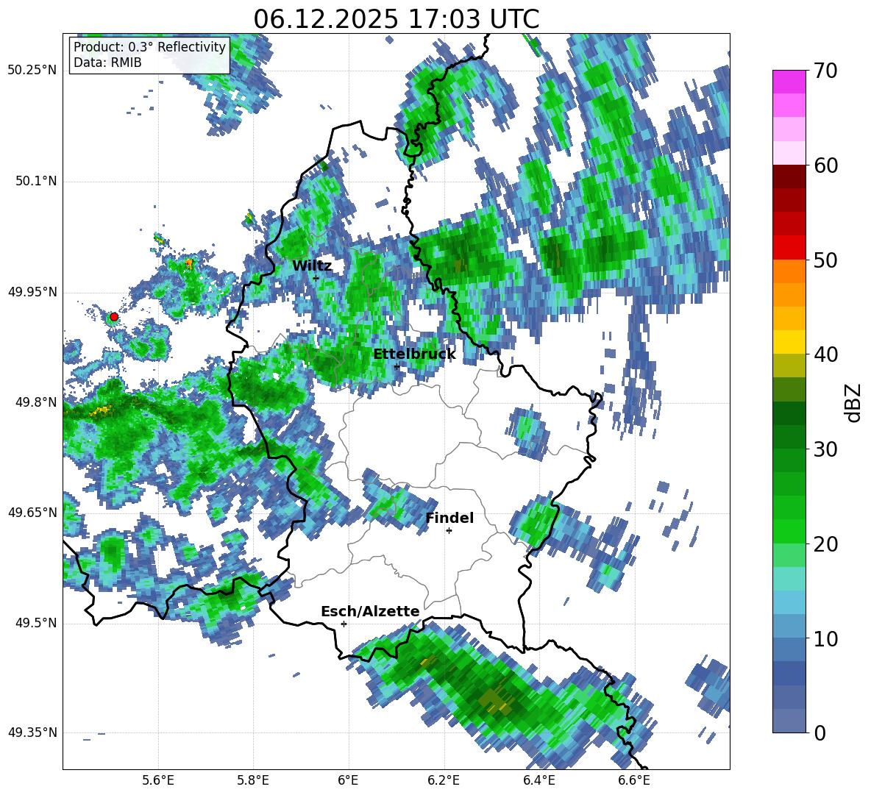
Task: Click the 49.5°N latitude label
Action: (x=37, y=623)
